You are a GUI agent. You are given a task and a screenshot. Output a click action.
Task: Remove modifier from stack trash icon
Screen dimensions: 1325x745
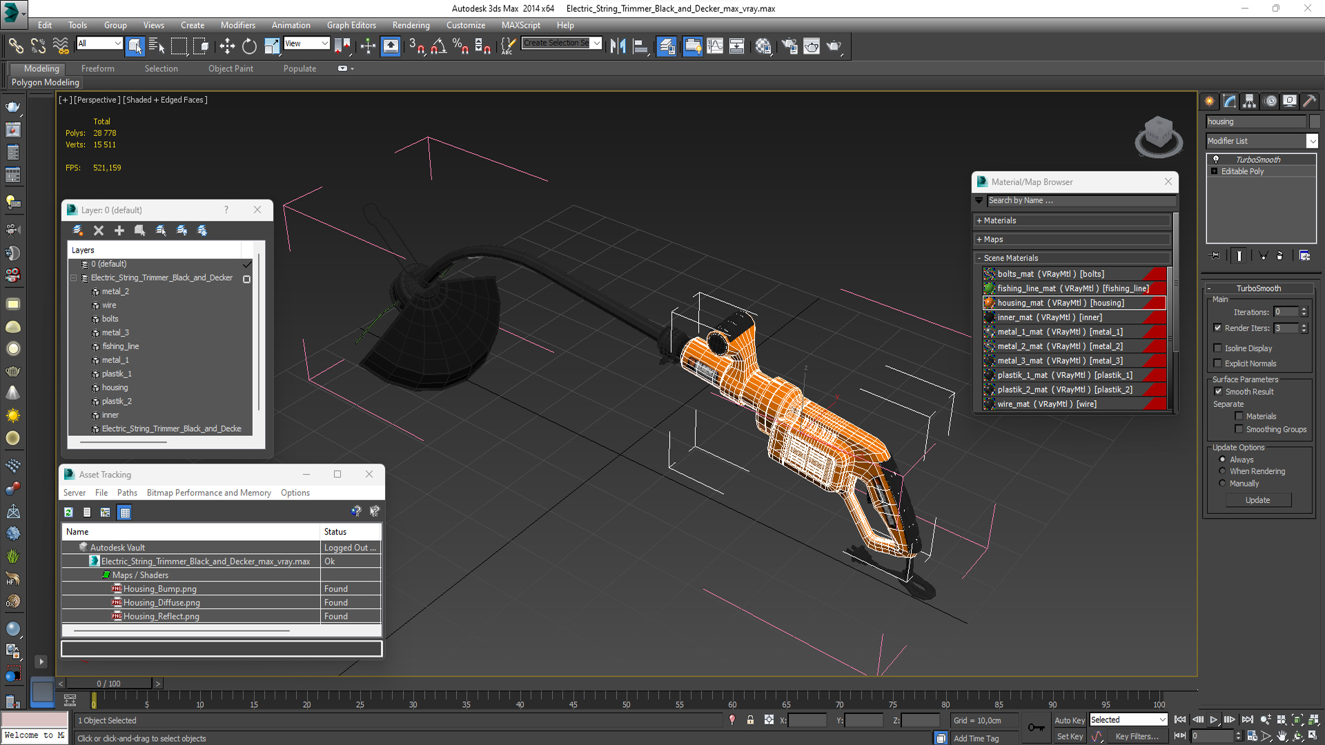click(x=1280, y=255)
